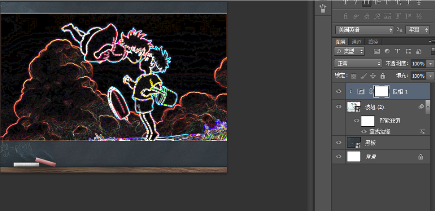Filter layers by adjustment layers icon

pos(387,51)
